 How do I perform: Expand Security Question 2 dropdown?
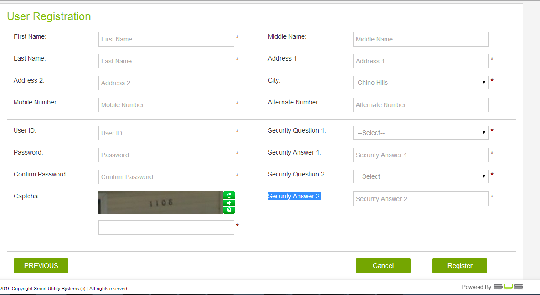click(x=420, y=176)
